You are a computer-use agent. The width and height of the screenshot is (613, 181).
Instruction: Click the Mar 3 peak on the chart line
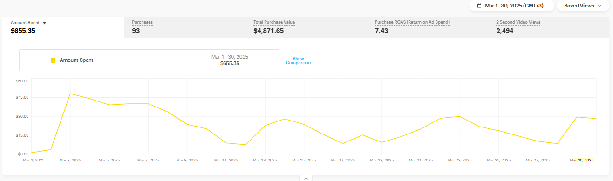point(70,94)
